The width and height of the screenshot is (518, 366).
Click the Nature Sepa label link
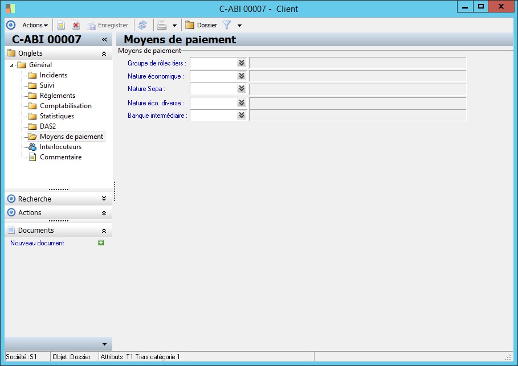pyautogui.click(x=146, y=89)
